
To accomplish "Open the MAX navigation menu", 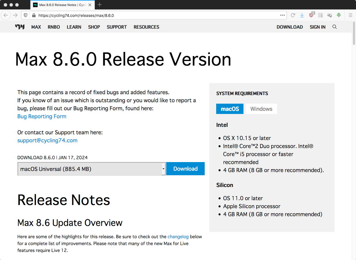I will [36, 27].
